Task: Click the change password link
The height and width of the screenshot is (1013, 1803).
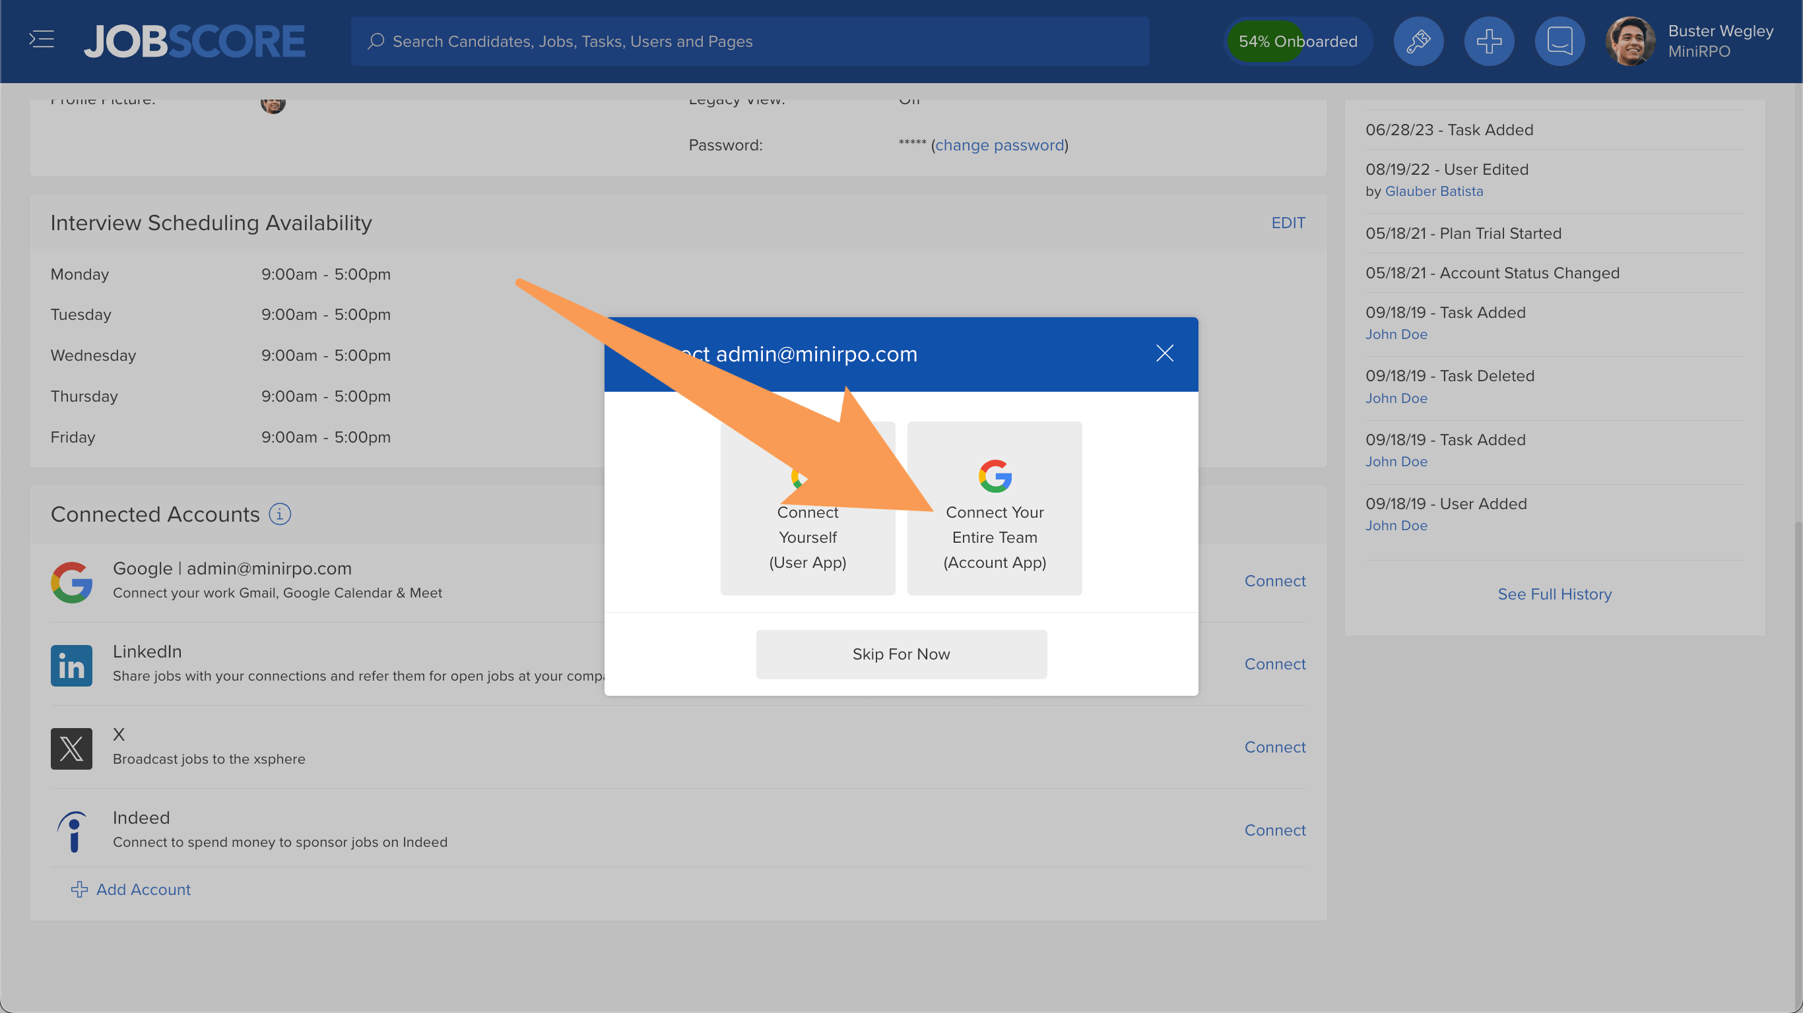Action: pyautogui.click(x=999, y=145)
